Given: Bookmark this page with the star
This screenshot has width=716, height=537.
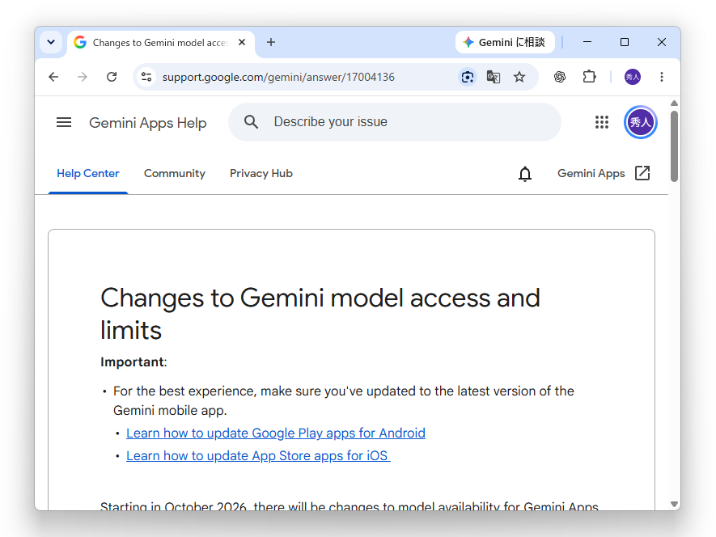Looking at the screenshot, I should click(519, 77).
